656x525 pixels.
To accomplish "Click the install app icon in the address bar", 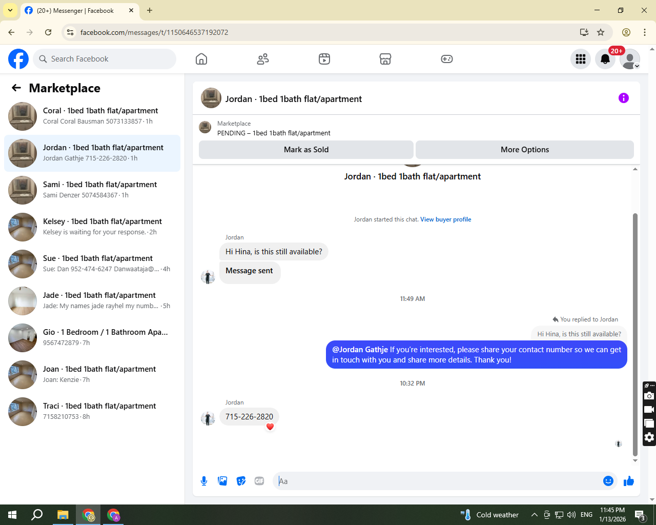I will [x=584, y=32].
